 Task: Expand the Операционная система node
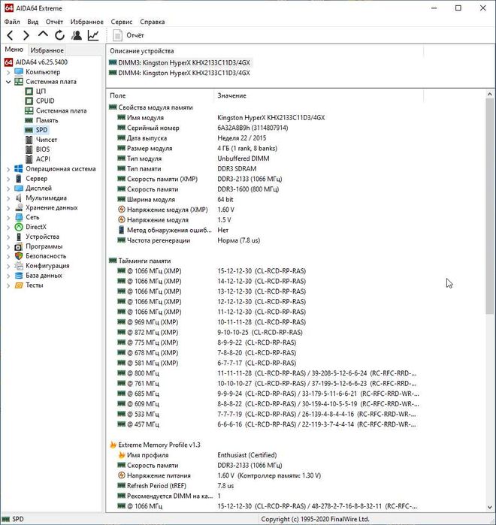point(8,169)
